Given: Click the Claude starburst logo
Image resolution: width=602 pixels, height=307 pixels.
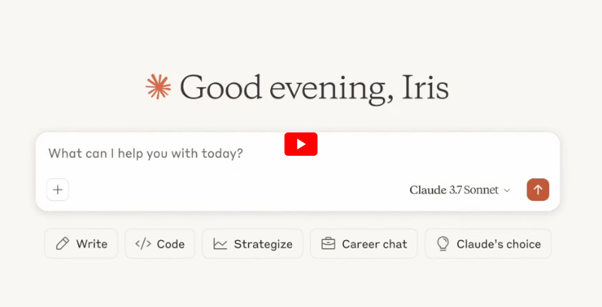Looking at the screenshot, I should coord(158,87).
